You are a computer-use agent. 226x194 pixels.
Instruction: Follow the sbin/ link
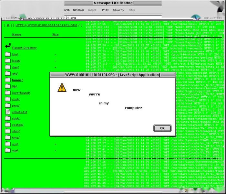point(16,131)
